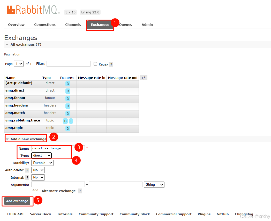The width and height of the screenshot is (271, 221).
Task: Click the Message rate out column header
Action: tap(123, 78)
